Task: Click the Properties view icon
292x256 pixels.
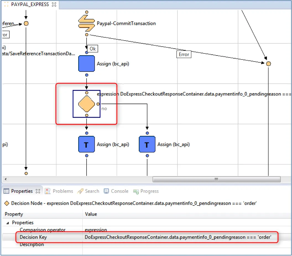Action: [x=6, y=191]
